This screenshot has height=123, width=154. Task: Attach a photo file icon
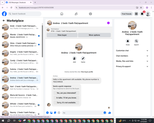point(51,113)
